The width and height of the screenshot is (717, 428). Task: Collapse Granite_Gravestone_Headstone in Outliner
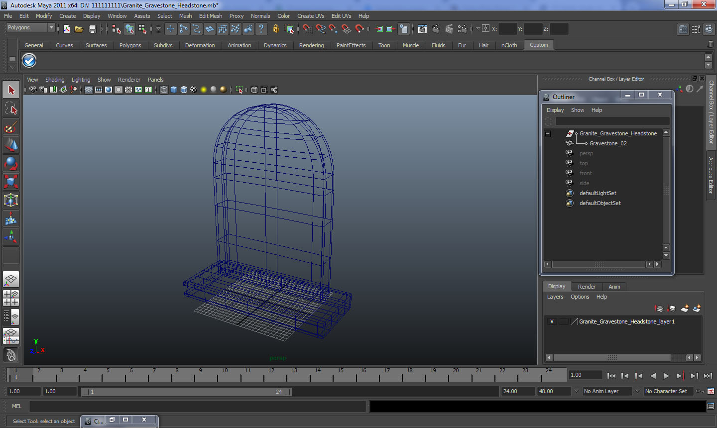(x=547, y=133)
